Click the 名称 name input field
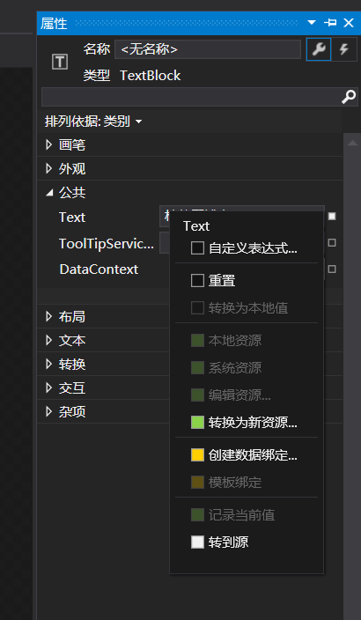 click(x=208, y=49)
